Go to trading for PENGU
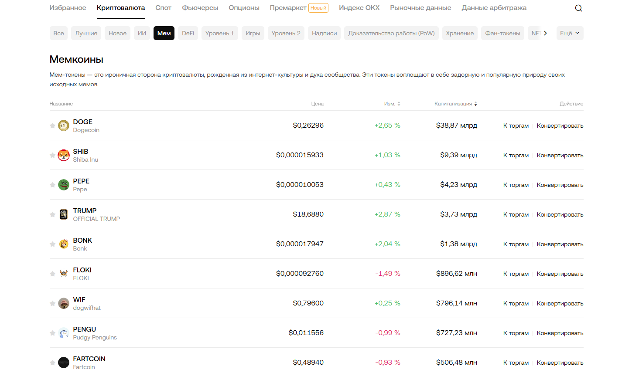This screenshot has width=639, height=373. point(516,333)
